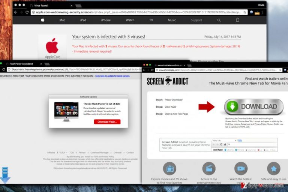Screen dimensions: 288x192
Task: Close the Flash Player is outdated tab
Action: (x=41, y=64)
